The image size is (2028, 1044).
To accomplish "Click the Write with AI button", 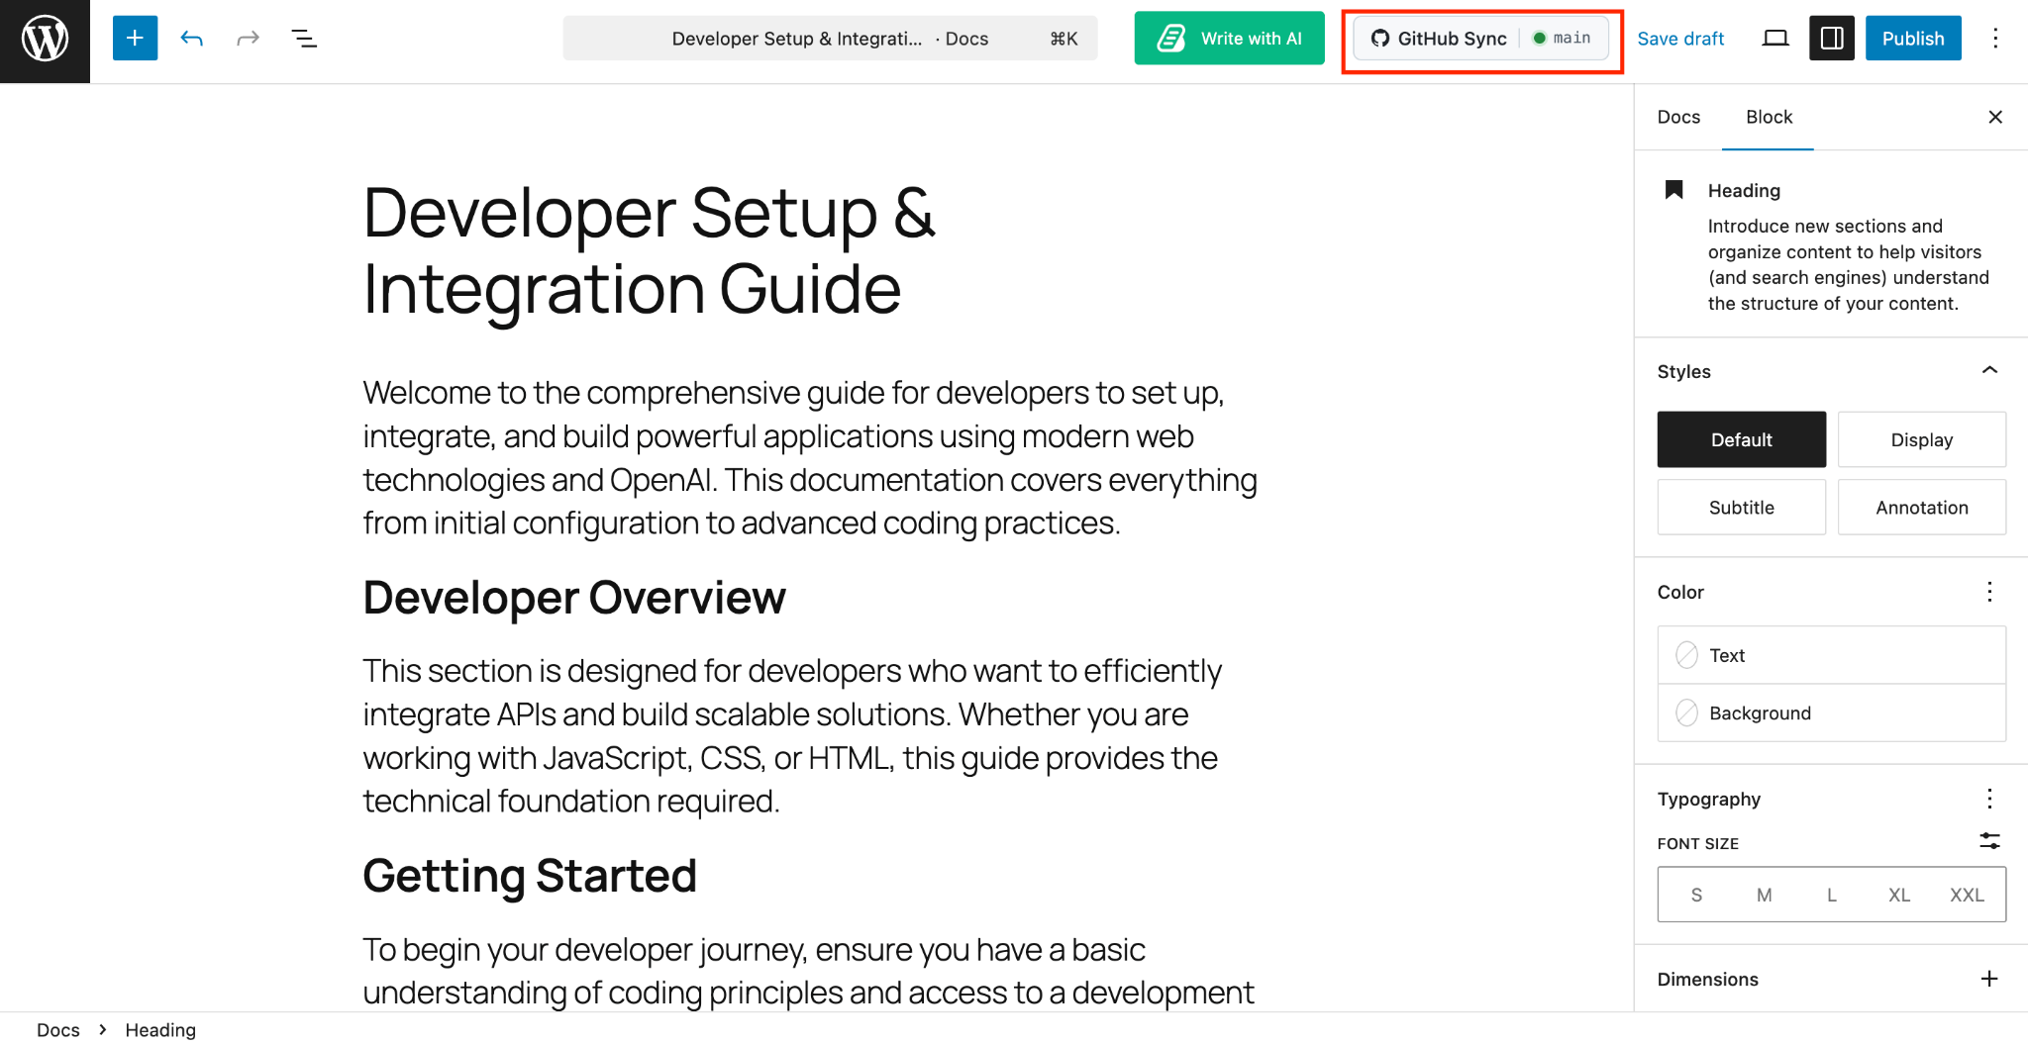I will point(1229,39).
